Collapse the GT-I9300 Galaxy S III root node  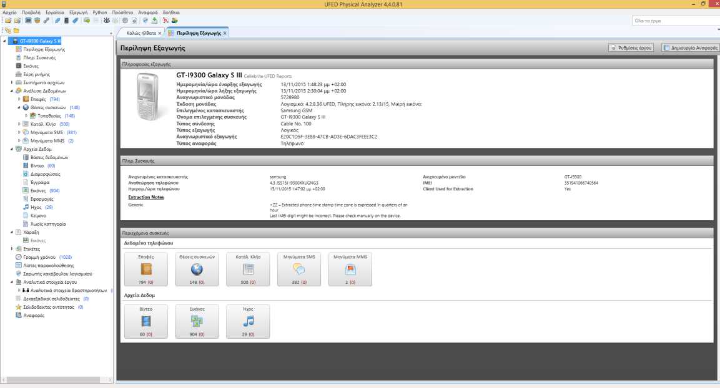[x=4, y=41]
